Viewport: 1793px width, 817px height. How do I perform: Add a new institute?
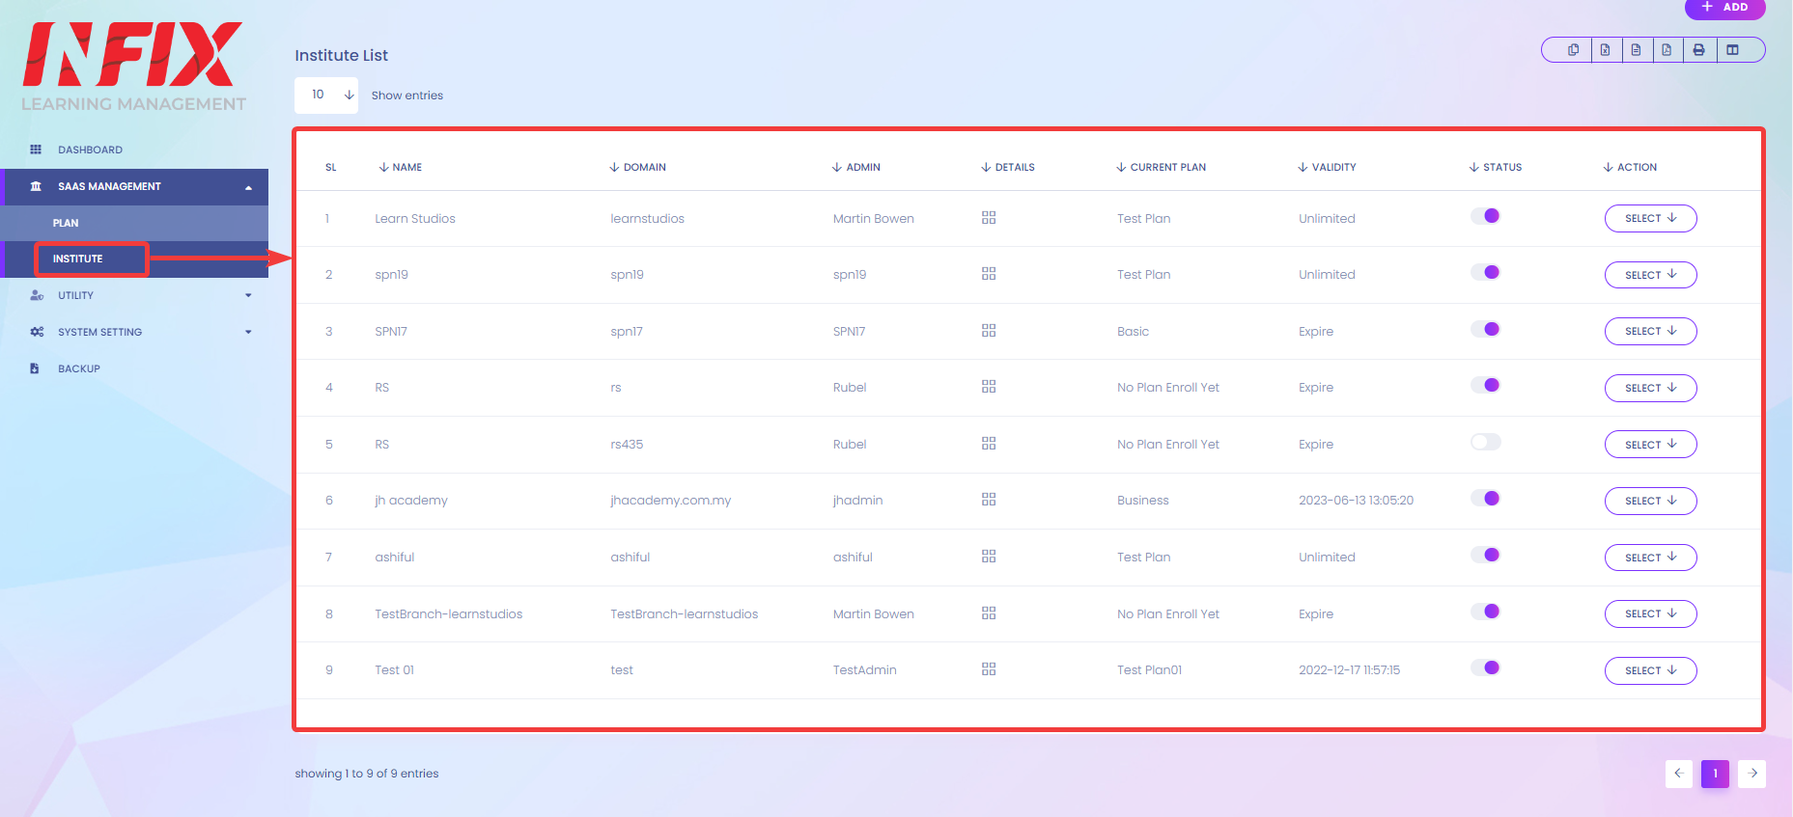coord(1724,8)
